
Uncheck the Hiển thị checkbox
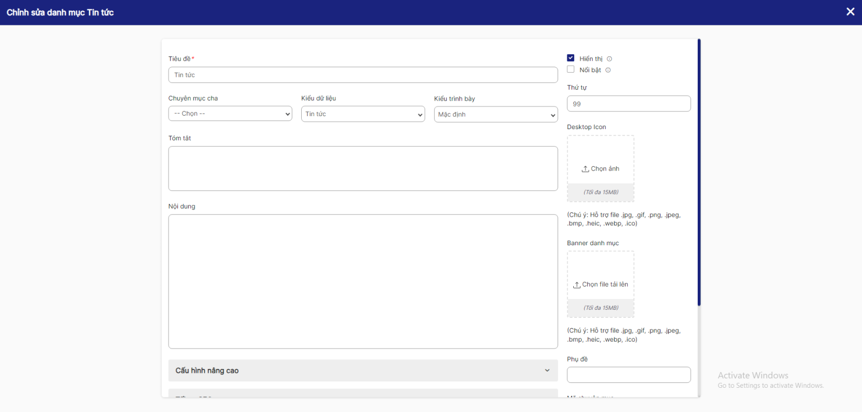(x=571, y=58)
